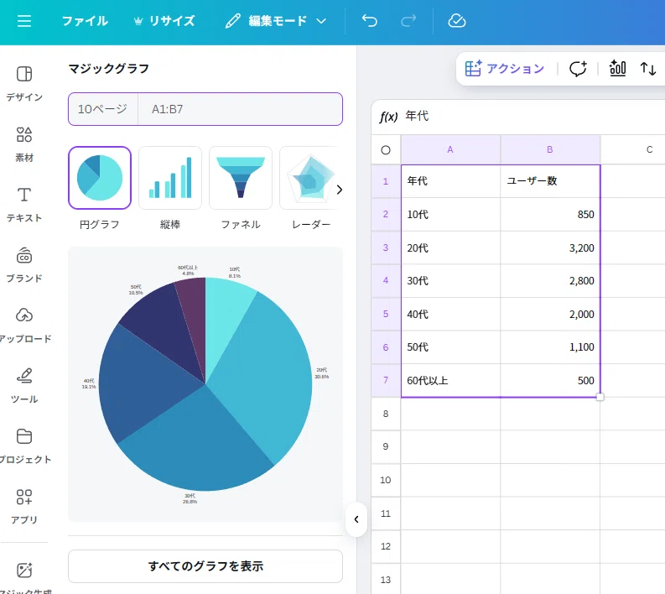
Task: Click cell containing 60代以上
Action: [x=450, y=380]
